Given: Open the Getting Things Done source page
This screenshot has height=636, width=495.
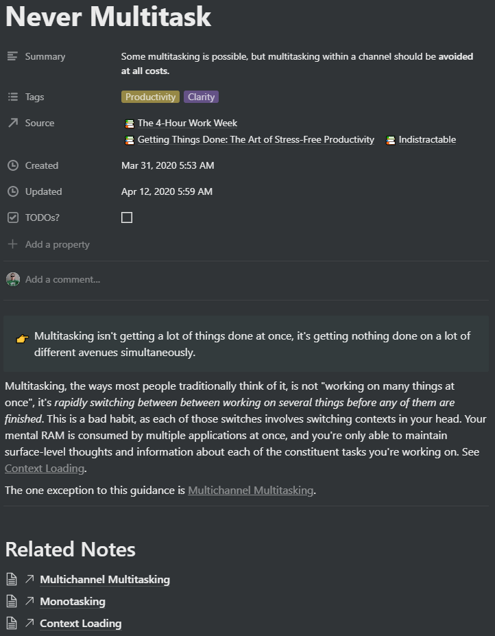Looking at the screenshot, I should 256,139.
